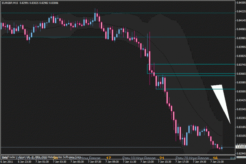246x164 pixels.
Task: Click the 7 Jan 05:30 time label
Action: tap(77, 162)
